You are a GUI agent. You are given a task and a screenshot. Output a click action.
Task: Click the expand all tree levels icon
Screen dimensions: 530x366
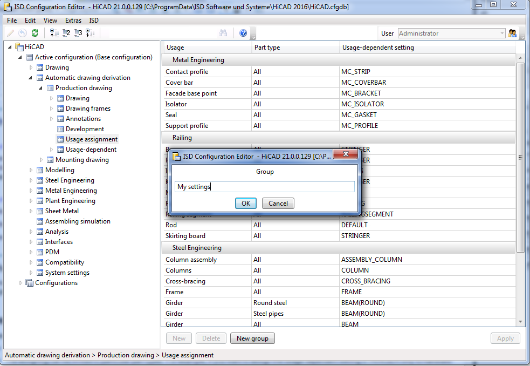click(90, 33)
